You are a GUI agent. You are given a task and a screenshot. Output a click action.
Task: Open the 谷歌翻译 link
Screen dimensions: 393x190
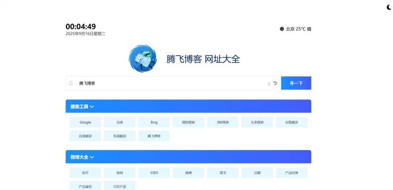(x=292, y=122)
